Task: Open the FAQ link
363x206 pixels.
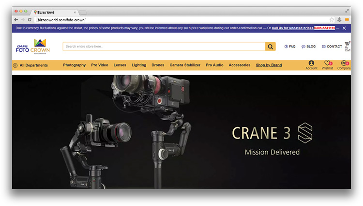Action: click(x=290, y=47)
